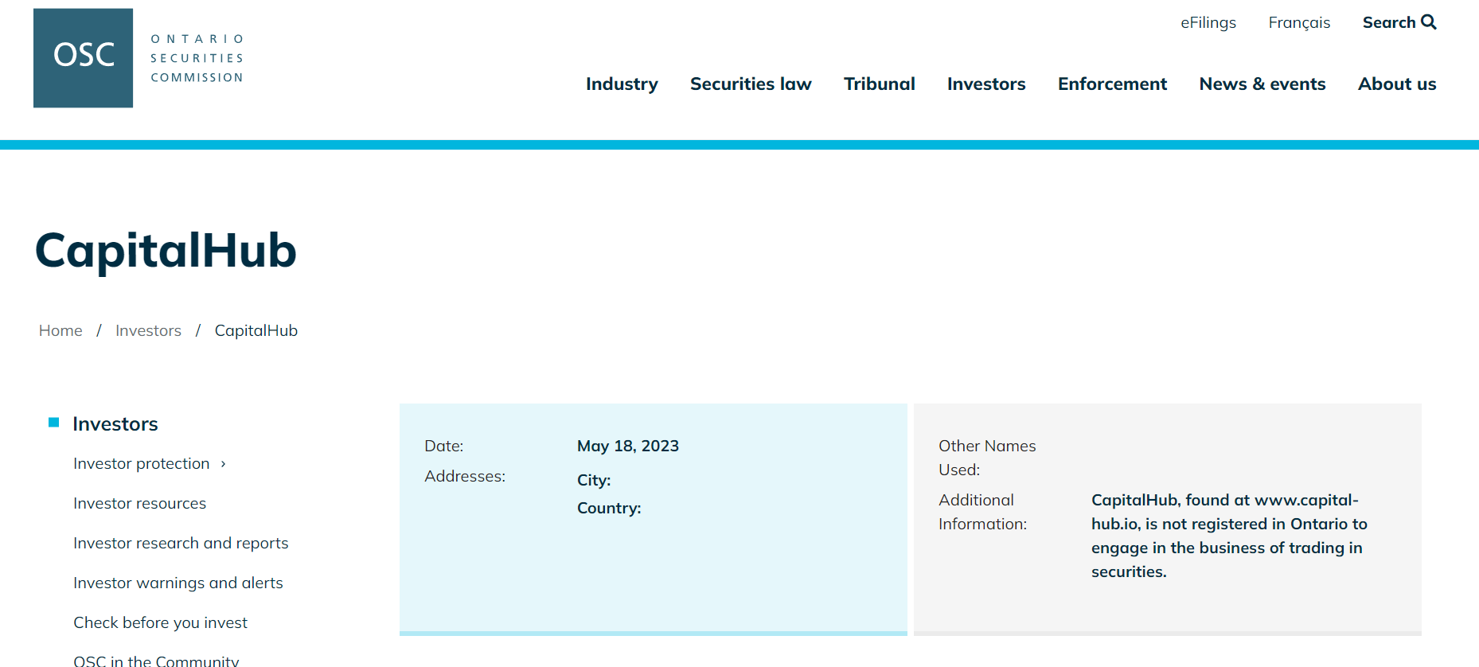1479x667 pixels.
Task: Open Investor protection in the sidebar
Action: 142,463
